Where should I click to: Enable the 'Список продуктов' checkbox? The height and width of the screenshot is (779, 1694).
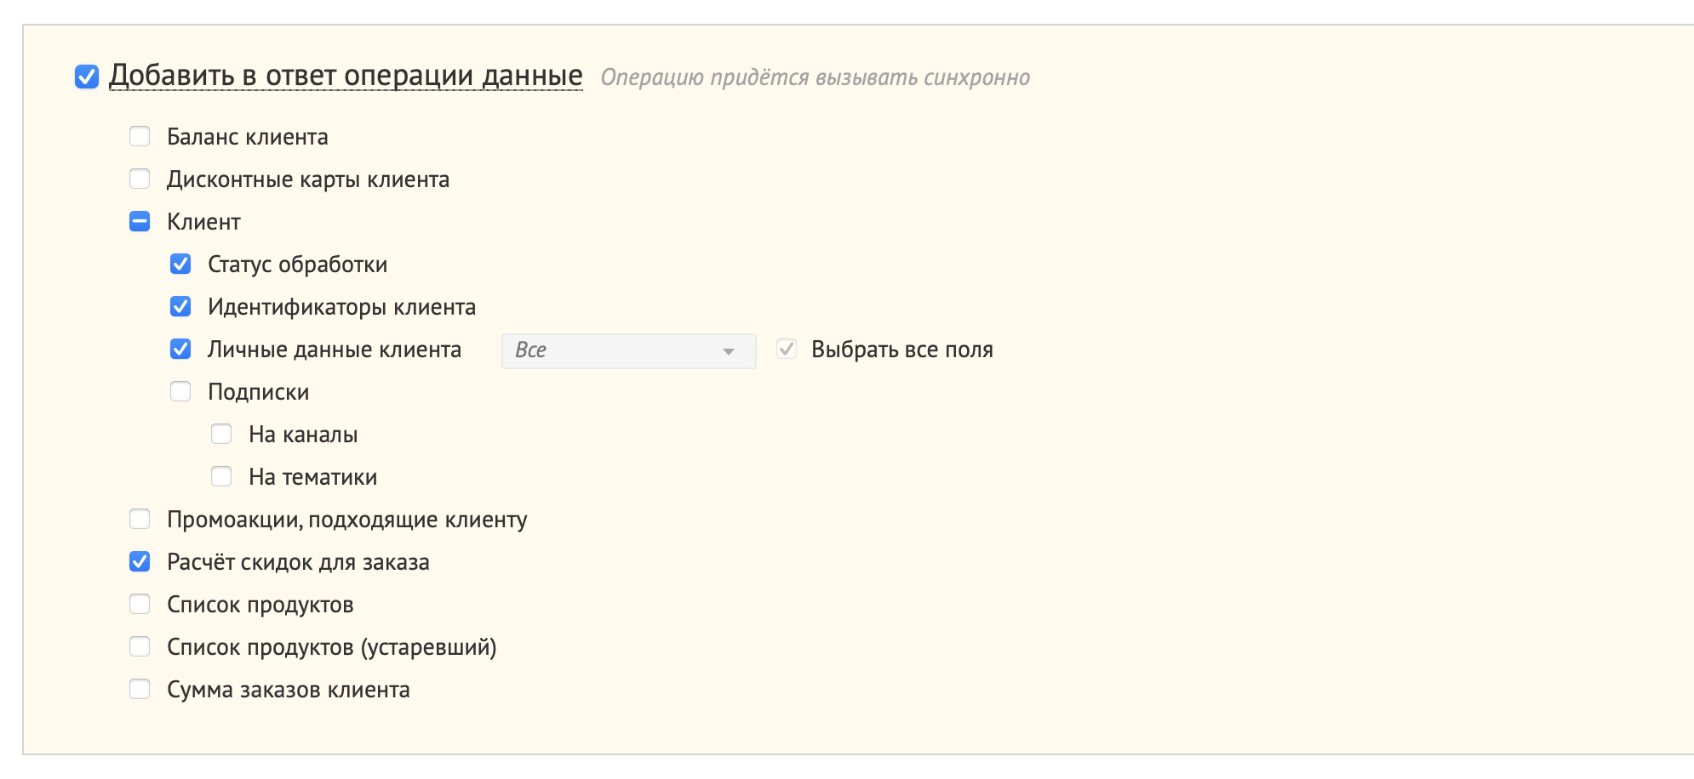click(x=140, y=604)
